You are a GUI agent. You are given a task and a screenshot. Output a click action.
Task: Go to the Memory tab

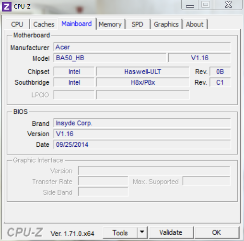point(110,24)
